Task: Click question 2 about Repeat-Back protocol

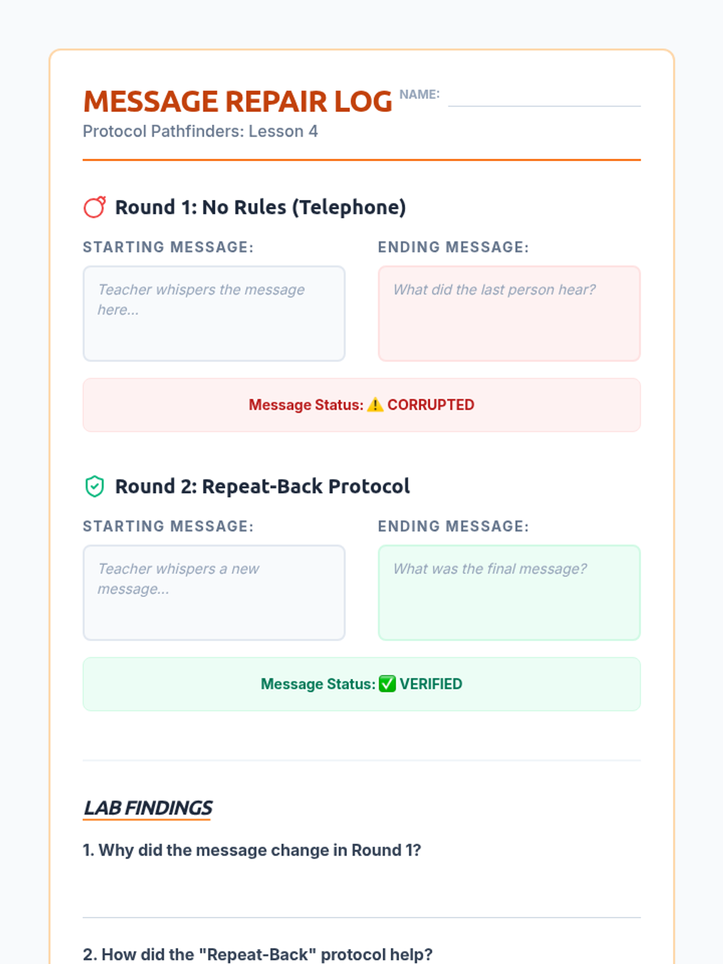Action: 258,954
